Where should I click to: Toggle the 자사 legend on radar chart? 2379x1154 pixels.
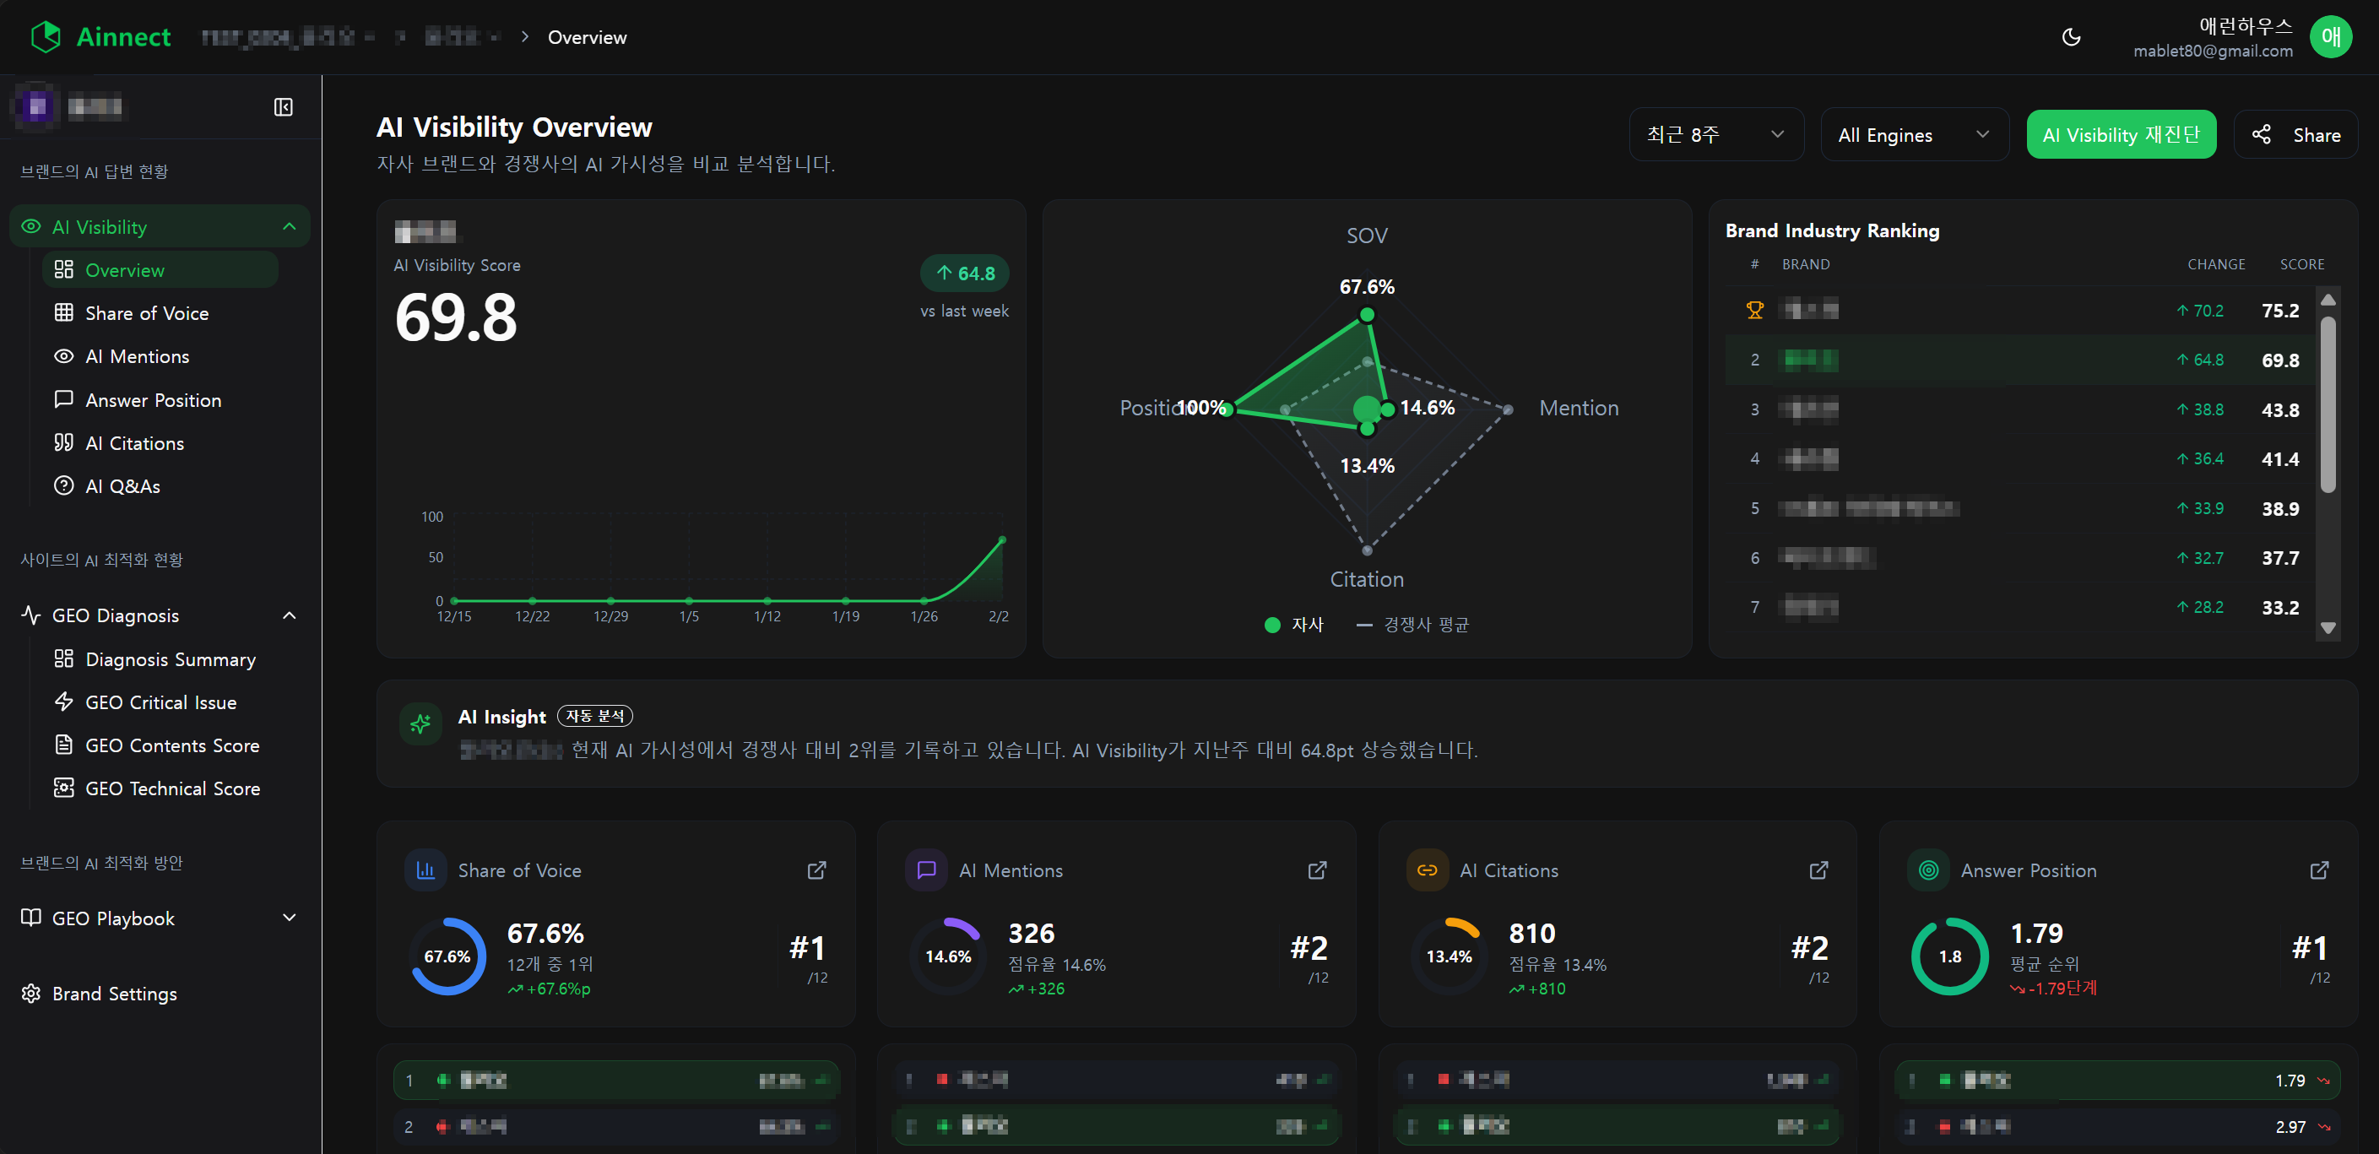point(1296,624)
